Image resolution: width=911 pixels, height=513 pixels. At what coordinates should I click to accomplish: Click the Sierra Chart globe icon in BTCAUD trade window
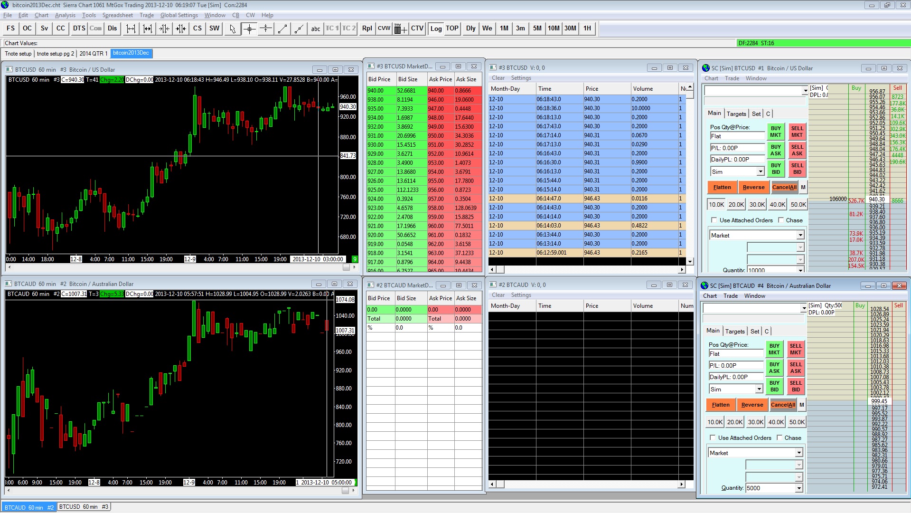704,285
